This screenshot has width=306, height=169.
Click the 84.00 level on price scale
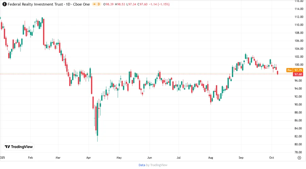(x=299, y=128)
